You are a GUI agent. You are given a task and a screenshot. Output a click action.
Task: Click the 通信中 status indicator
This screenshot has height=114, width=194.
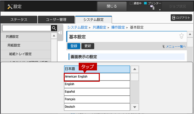[x=135, y=3]
